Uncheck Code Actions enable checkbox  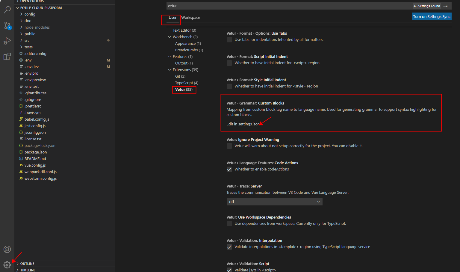tap(229, 169)
